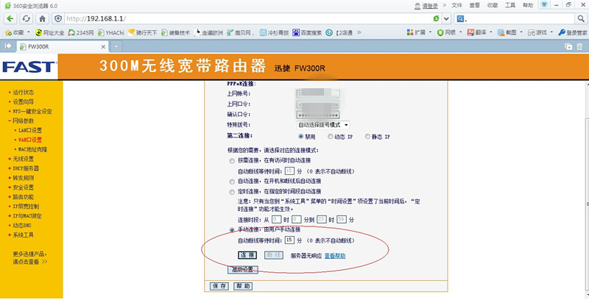Open the 骑行天下 bookmark

[x=142, y=32]
